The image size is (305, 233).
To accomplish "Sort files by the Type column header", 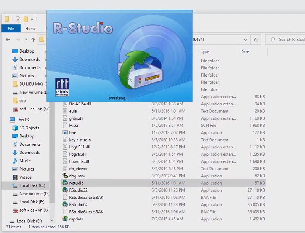I will click(205, 51).
